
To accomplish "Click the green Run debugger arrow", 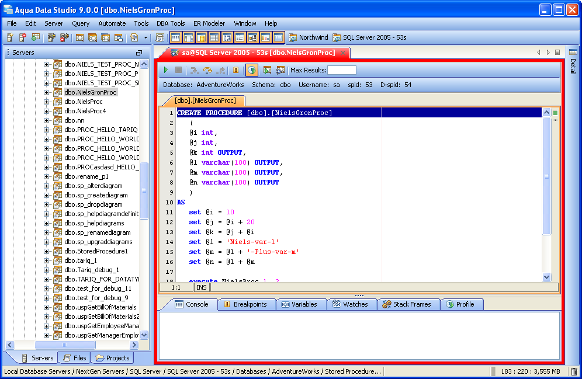I will pos(166,70).
